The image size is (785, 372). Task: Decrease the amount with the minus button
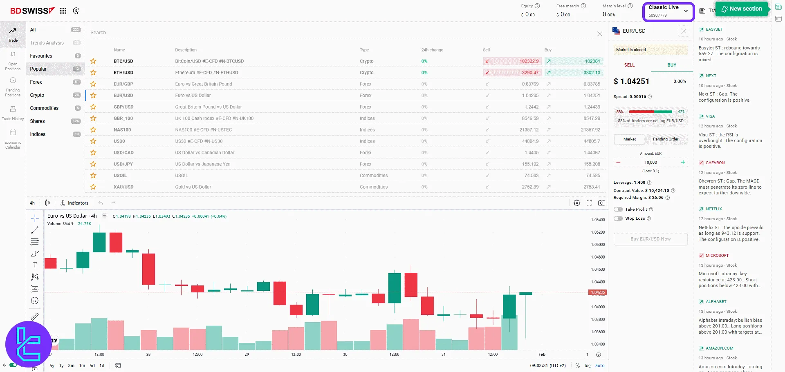618,163
